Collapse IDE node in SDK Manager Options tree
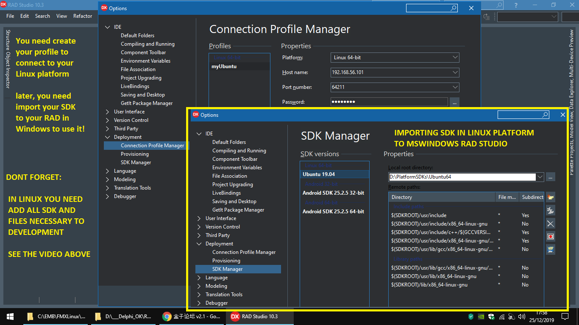This screenshot has height=325, width=579. (199, 134)
